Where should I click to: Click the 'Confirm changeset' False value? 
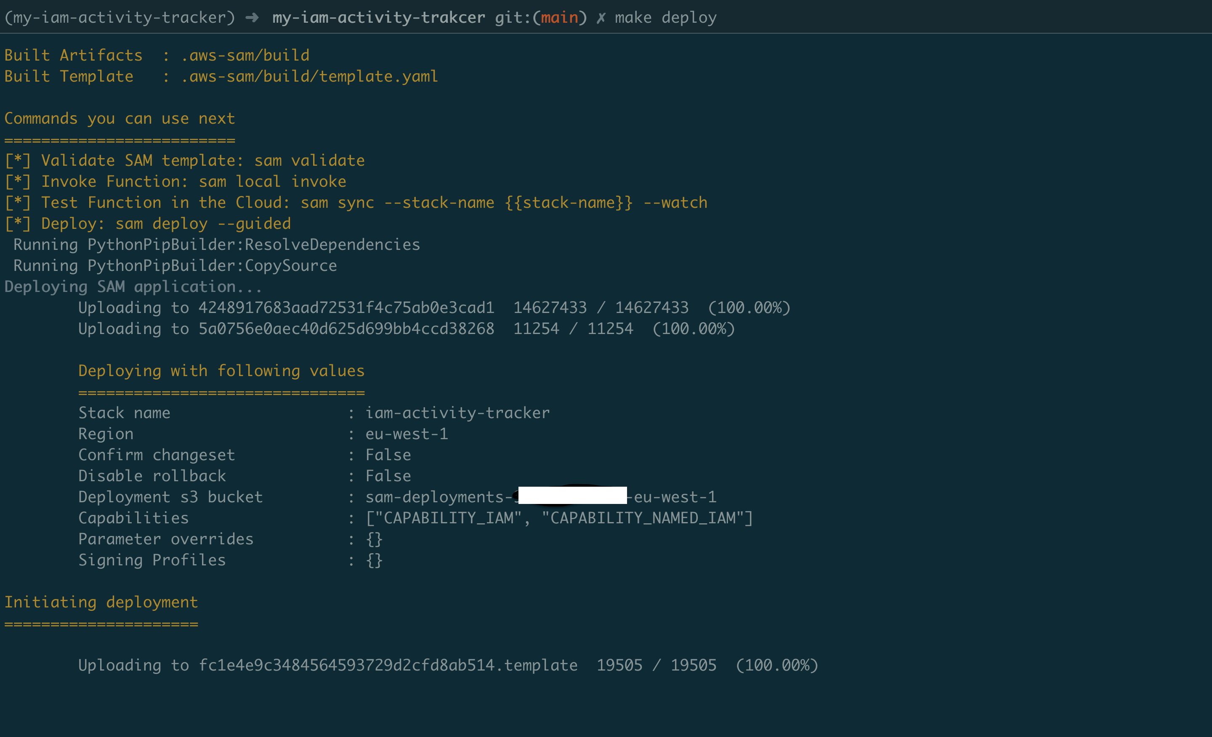[x=388, y=455]
